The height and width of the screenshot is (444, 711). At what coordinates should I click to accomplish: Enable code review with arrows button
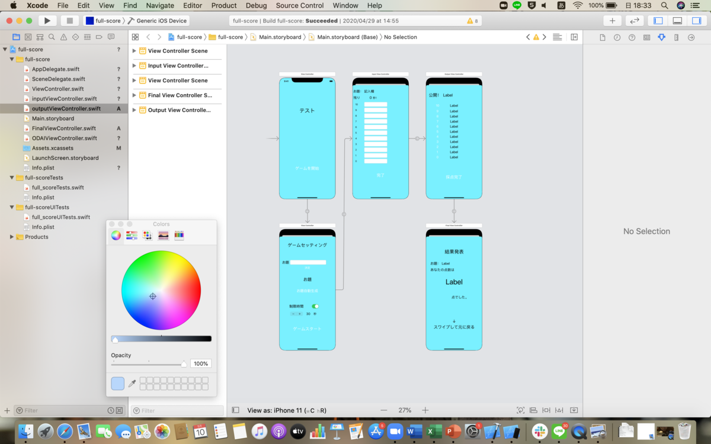[x=635, y=21]
